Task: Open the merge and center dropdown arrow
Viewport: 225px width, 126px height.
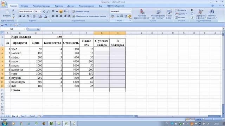Action: [x=107, y=16]
